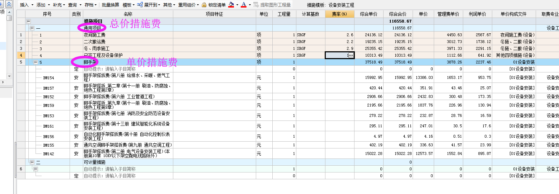Click the paint bucket fill color icon
This screenshot has width=559, height=194.
tap(231, 5)
